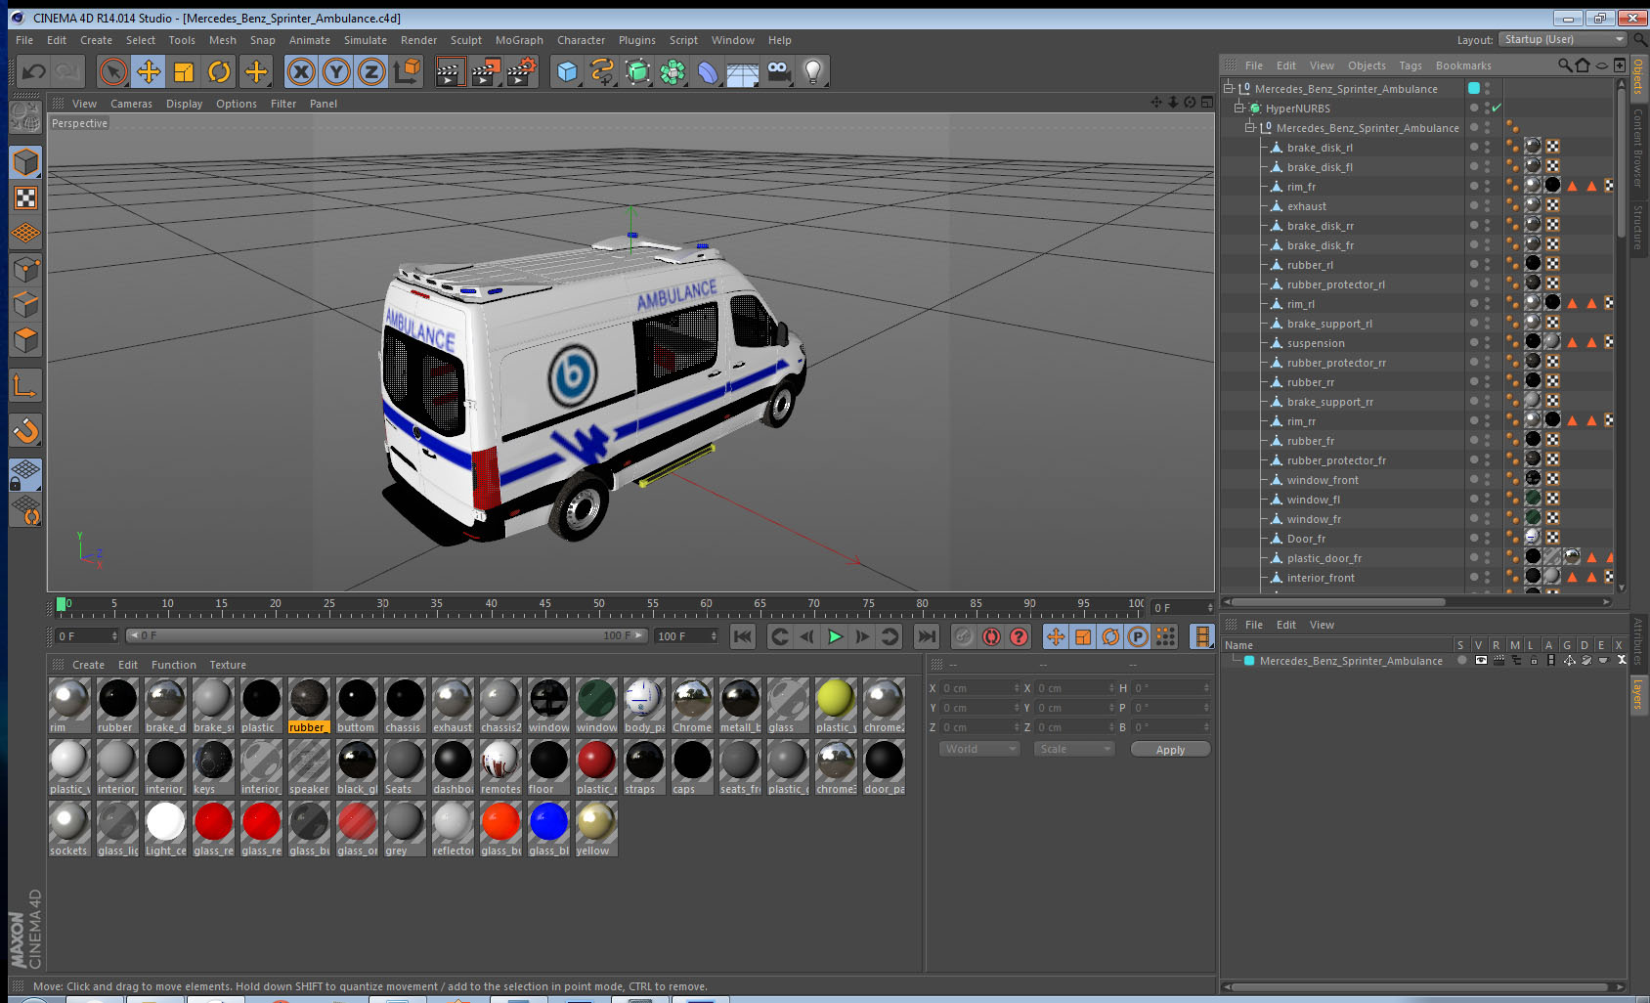Open the World coordinate system dropdown
Image resolution: width=1650 pixels, height=1003 pixels.
[x=980, y=749]
